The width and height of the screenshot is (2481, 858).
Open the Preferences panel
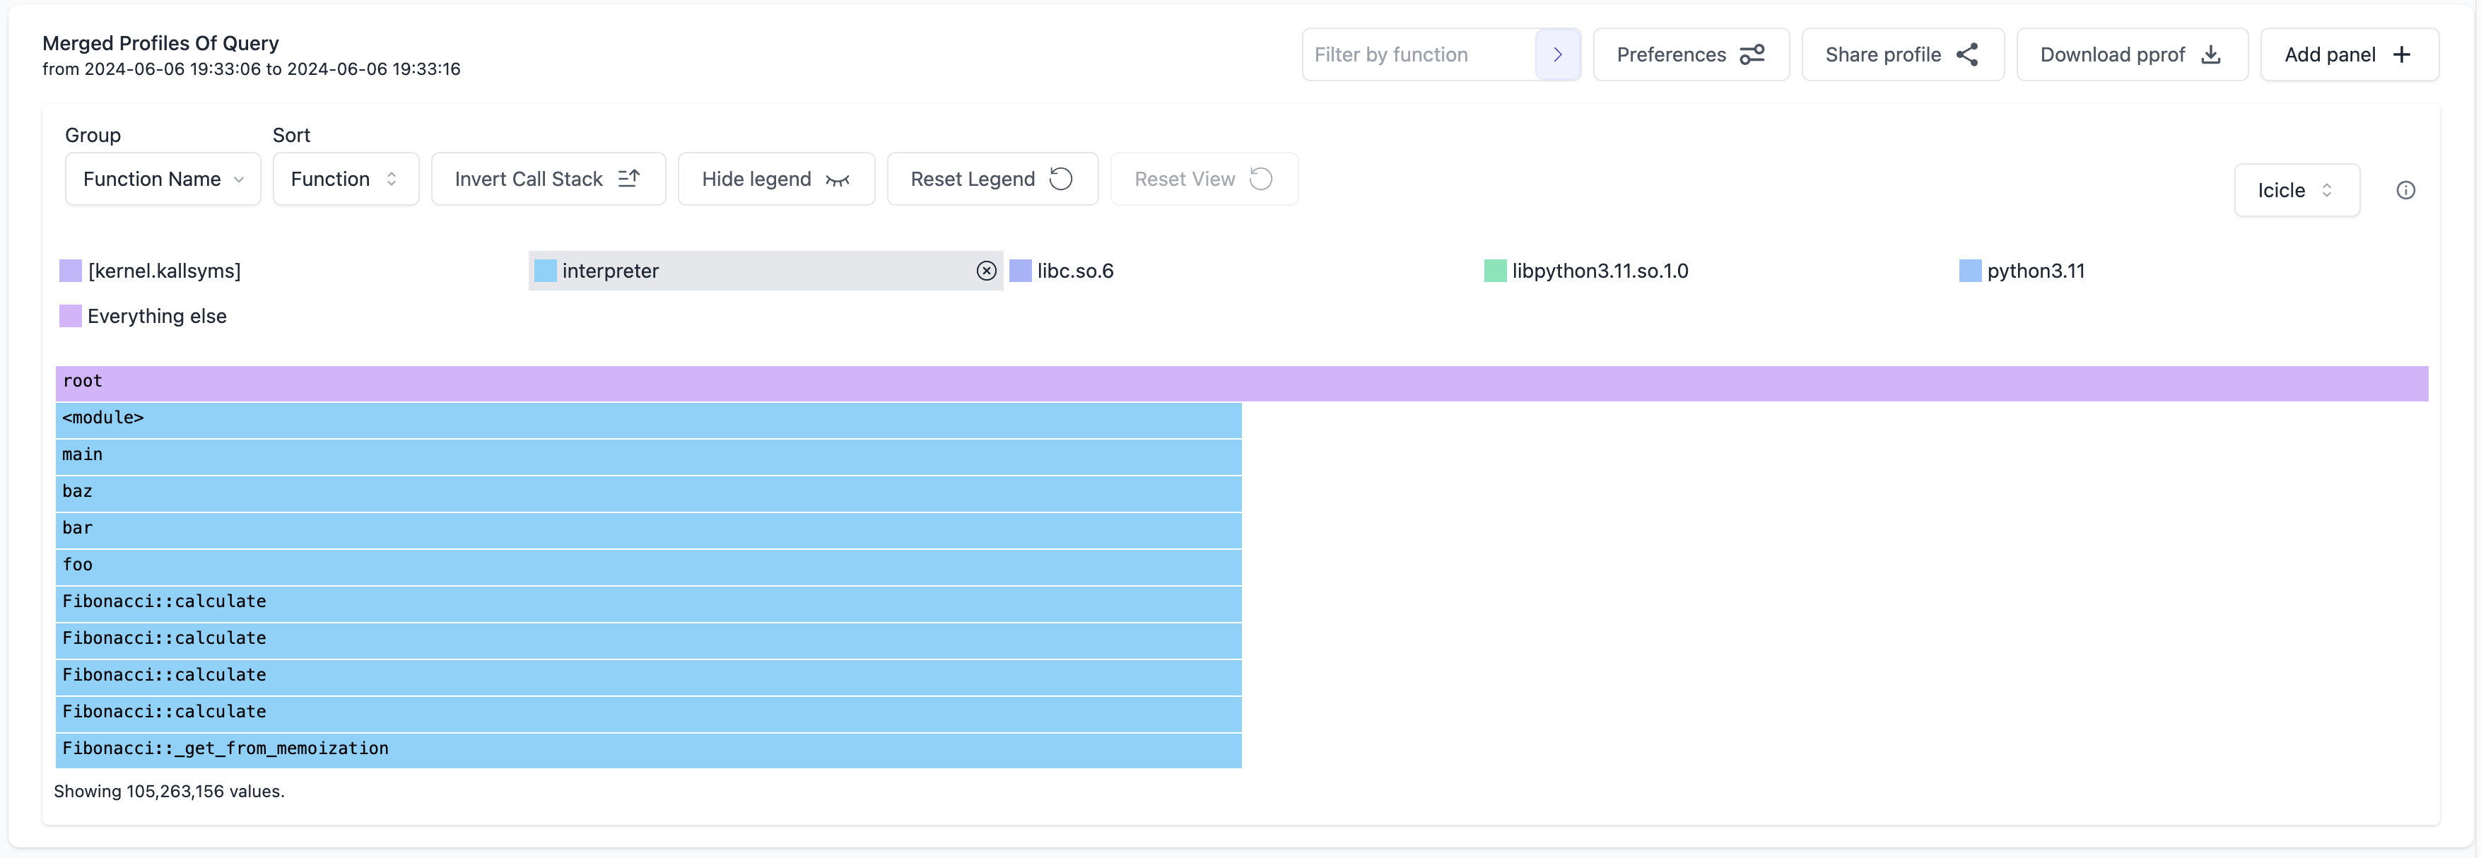(x=1690, y=55)
